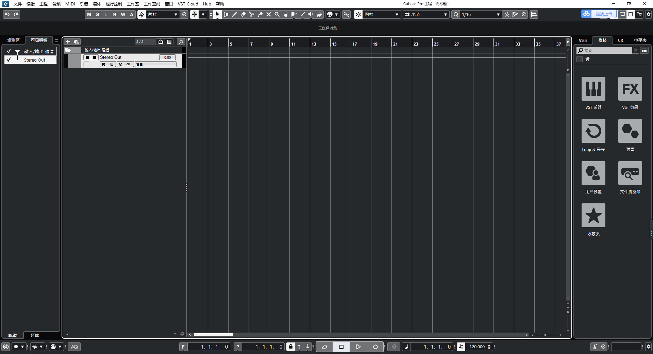This screenshot has height=354, width=653.
Task: Start playback with the Play button
Action: (358, 347)
